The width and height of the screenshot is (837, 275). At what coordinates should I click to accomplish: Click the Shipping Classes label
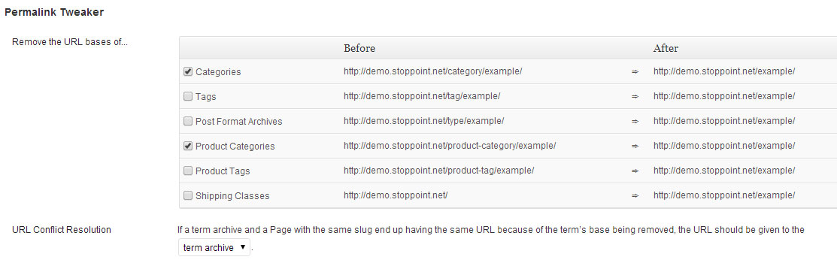point(232,196)
